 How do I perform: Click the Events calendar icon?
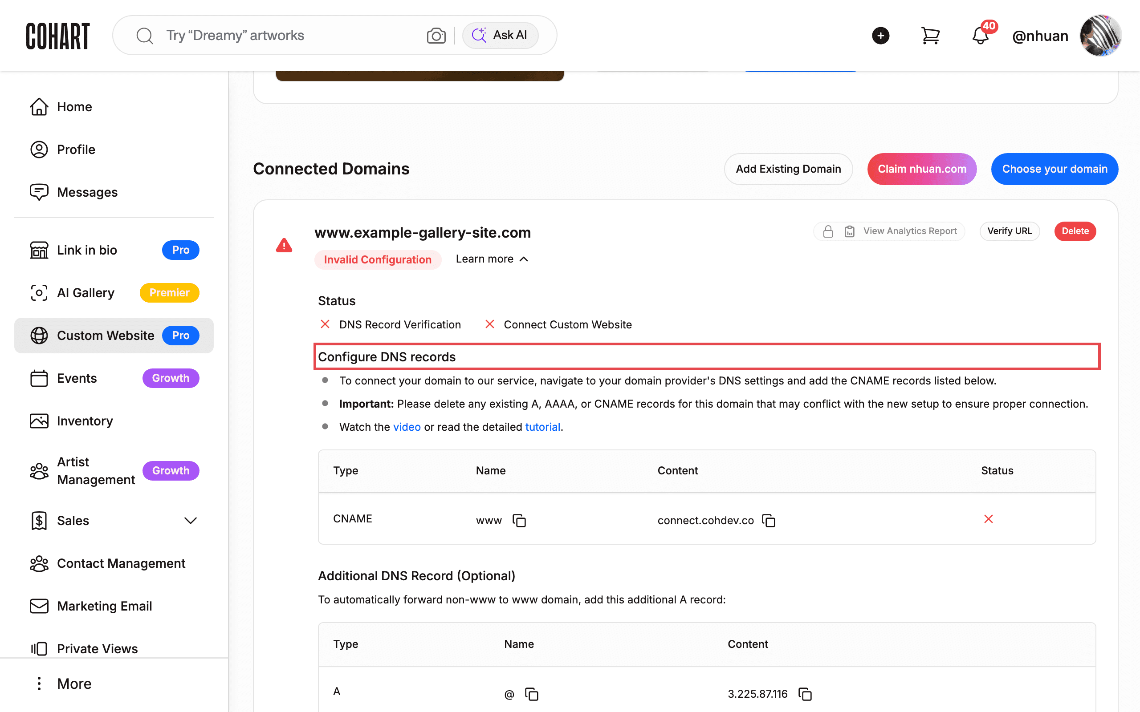(39, 378)
